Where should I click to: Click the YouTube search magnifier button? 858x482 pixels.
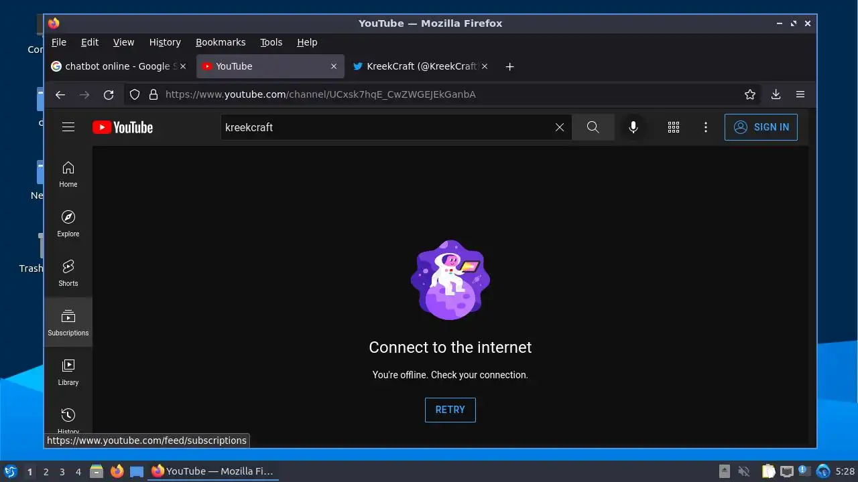pos(593,127)
